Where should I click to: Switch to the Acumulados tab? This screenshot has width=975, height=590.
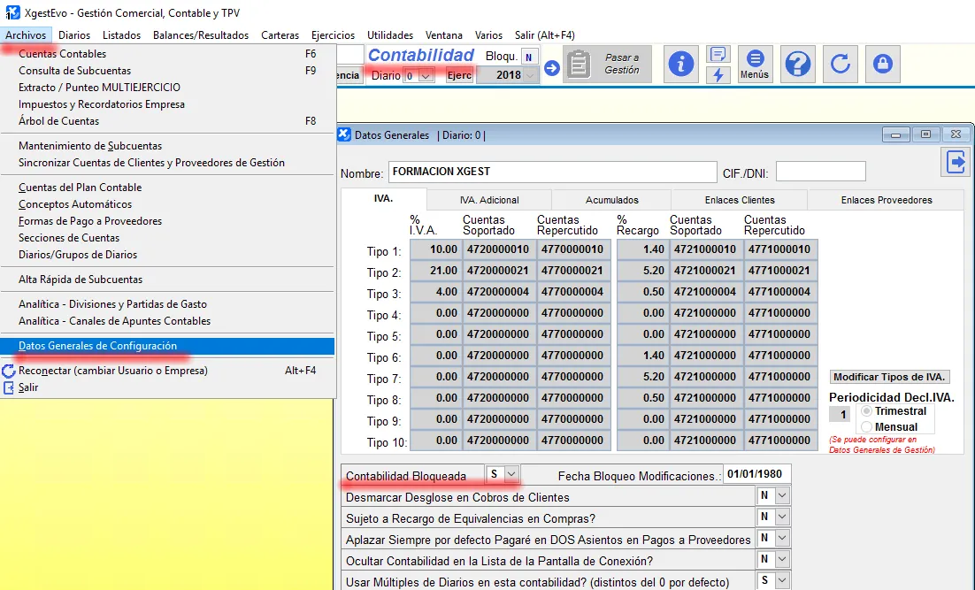pos(611,200)
